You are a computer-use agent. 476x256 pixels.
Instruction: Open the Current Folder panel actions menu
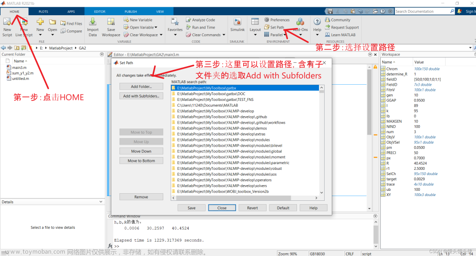(x=102, y=54)
